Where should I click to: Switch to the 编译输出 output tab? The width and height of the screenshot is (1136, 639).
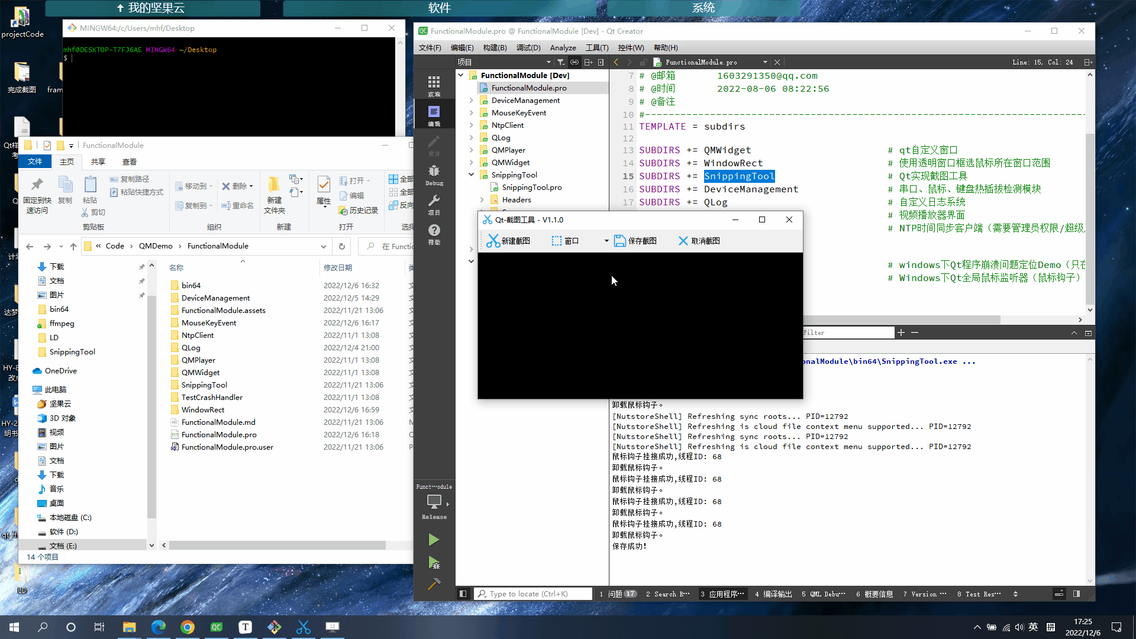click(x=773, y=594)
